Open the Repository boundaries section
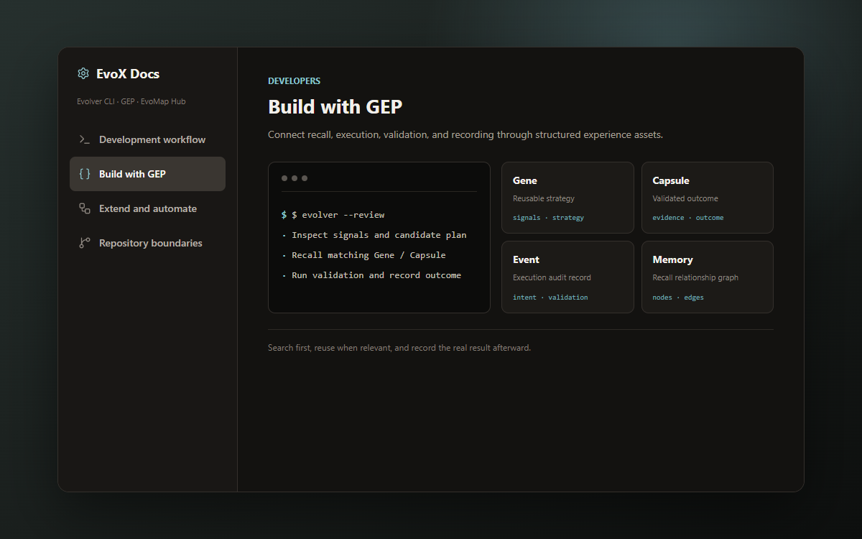Viewport: 862px width, 539px height. coord(147,243)
